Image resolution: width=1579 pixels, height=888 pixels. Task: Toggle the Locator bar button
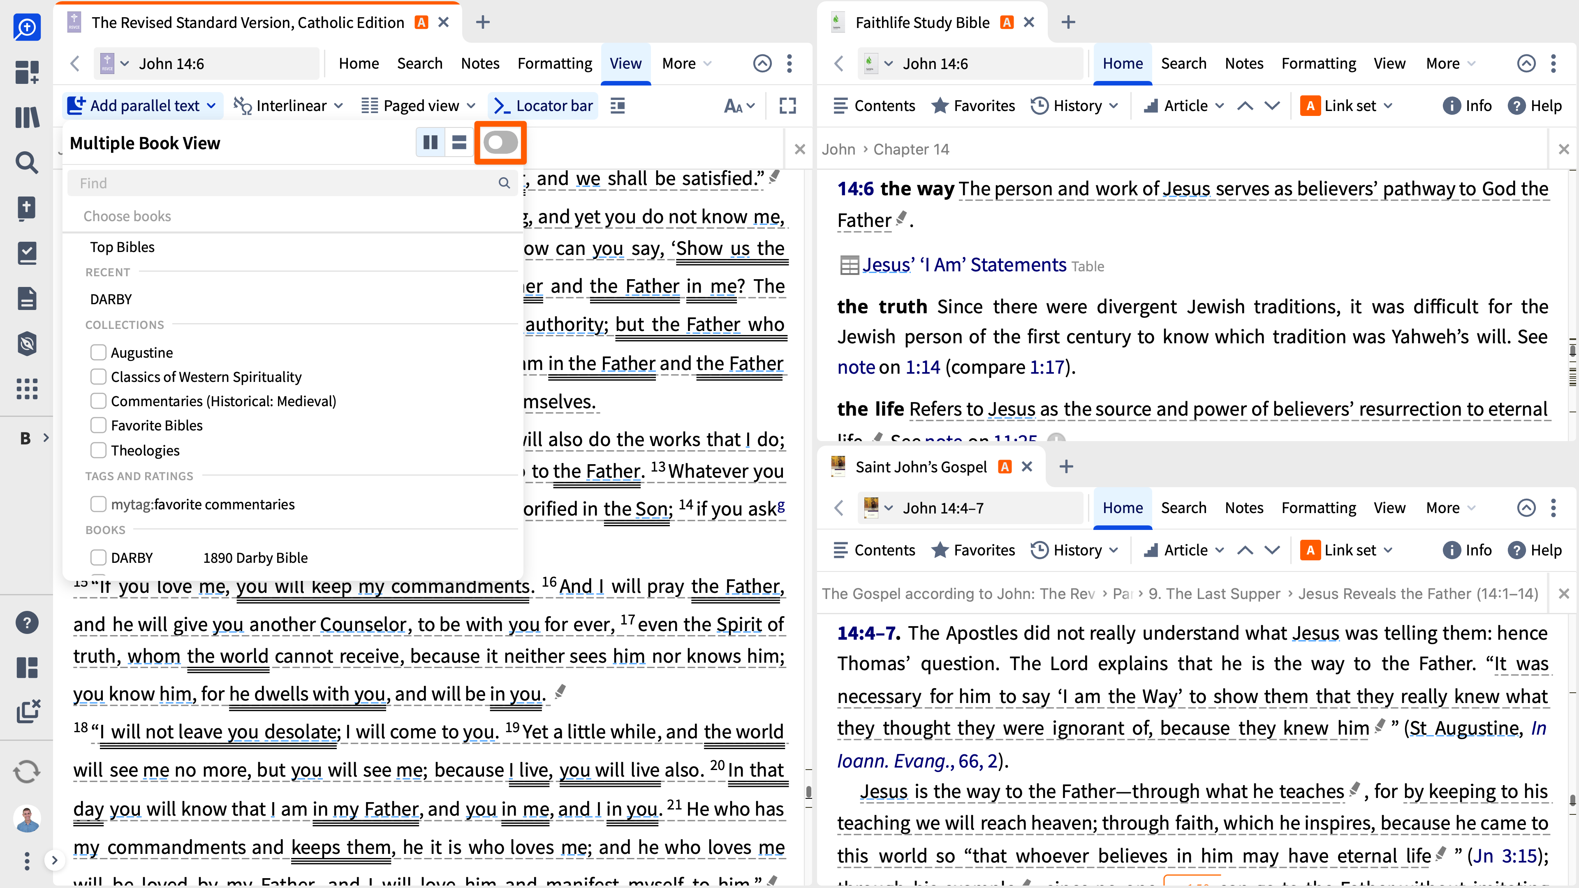(x=543, y=106)
